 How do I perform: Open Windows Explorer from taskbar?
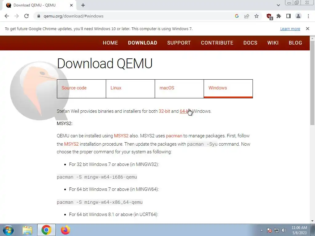(x=27, y=230)
